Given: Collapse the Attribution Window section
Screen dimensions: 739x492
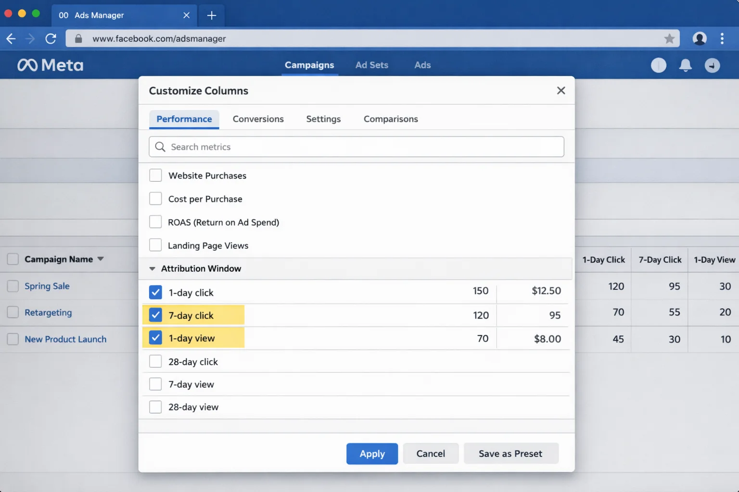Looking at the screenshot, I should tap(153, 269).
